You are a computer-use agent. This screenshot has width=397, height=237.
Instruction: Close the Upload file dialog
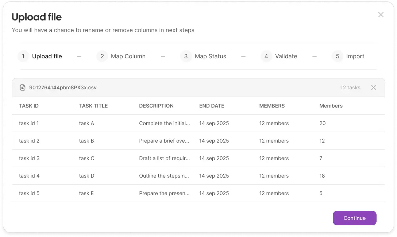pyautogui.click(x=381, y=15)
